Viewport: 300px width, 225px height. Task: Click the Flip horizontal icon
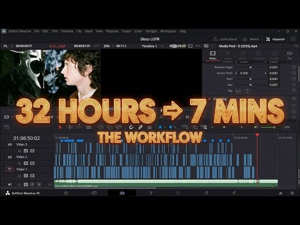[x=238, y=91]
